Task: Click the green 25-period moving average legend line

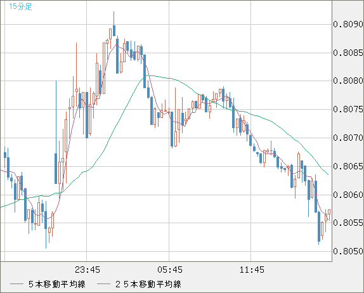Action: point(103,284)
